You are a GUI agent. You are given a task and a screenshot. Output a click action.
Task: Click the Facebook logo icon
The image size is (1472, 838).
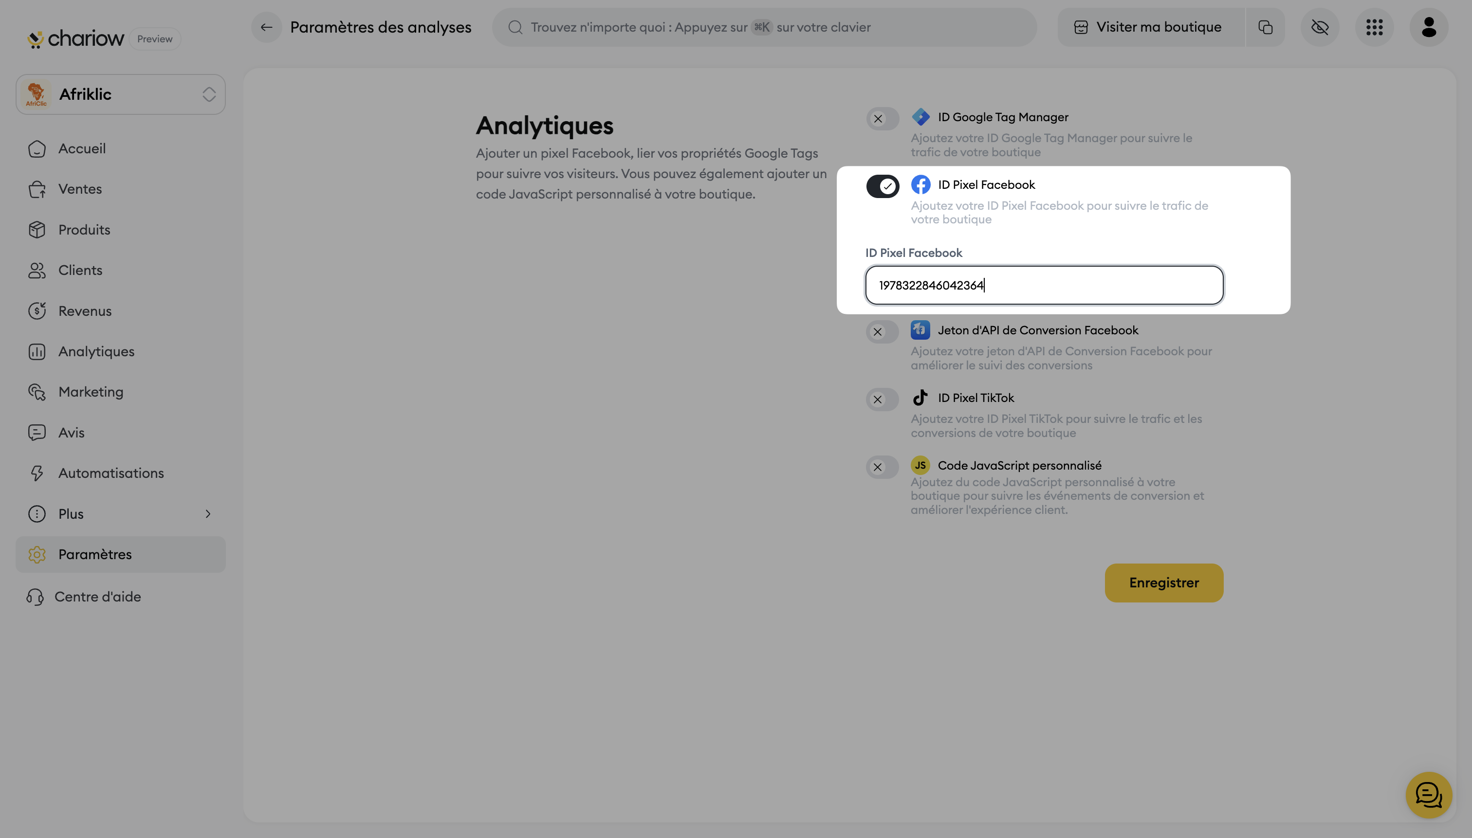pyautogui.click(x=920, y=185)
